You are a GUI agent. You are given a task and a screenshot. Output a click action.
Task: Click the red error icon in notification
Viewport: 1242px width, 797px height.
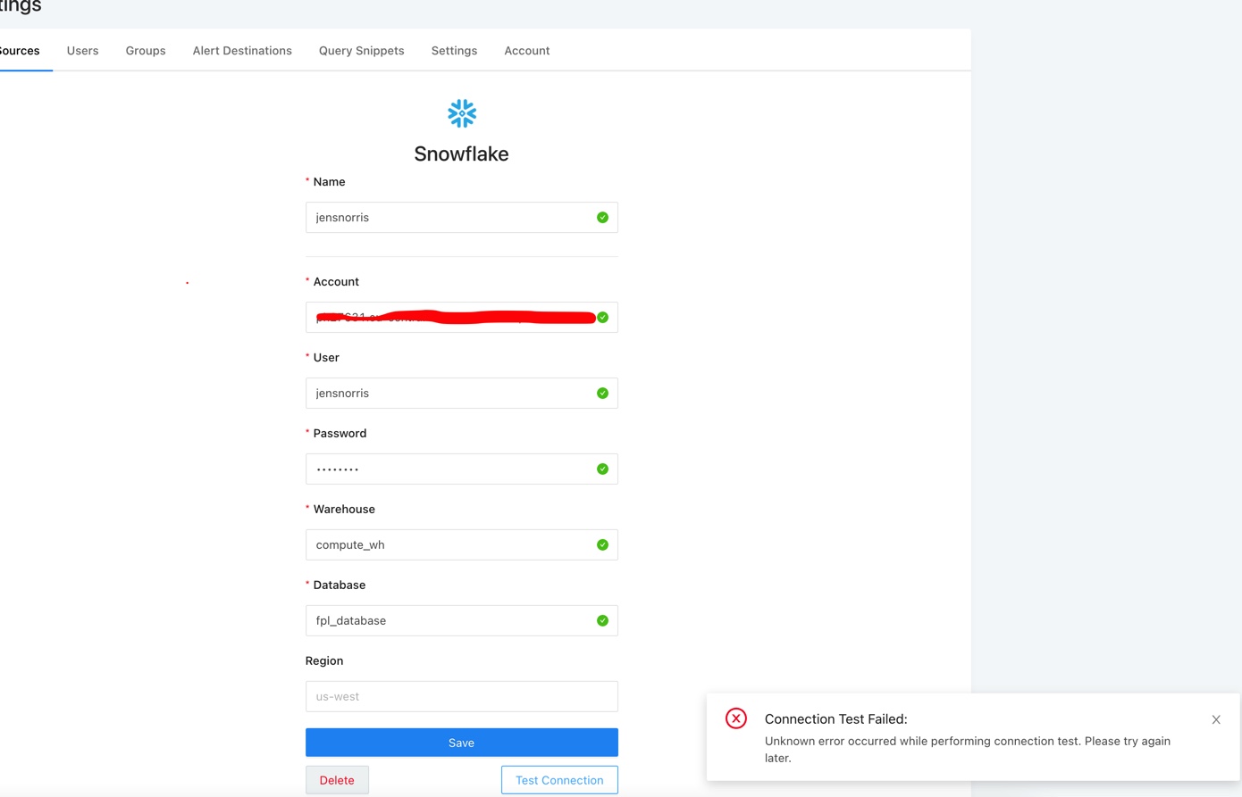[736, 718]
